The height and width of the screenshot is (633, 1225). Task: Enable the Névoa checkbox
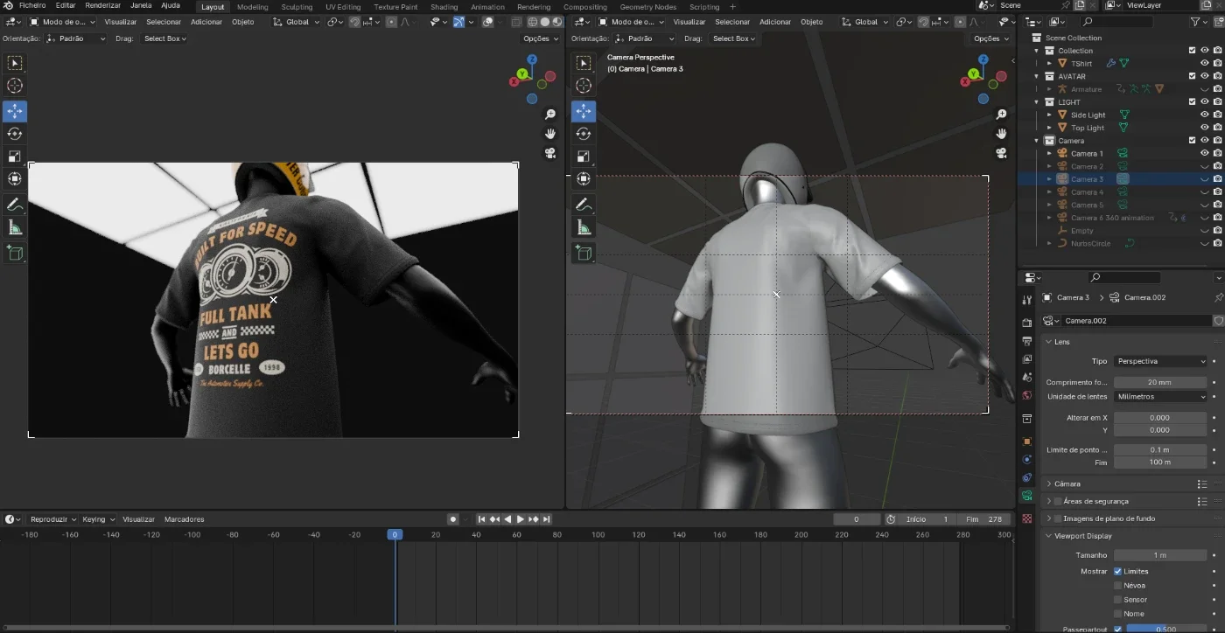1118,586
